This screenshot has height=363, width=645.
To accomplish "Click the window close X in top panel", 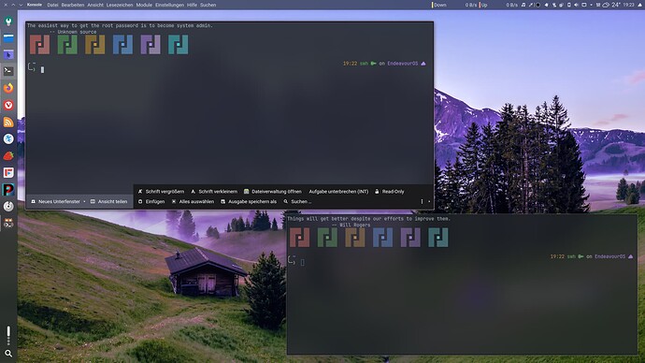I will [x=6, y=5].
